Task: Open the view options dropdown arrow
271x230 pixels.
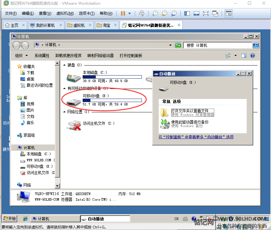Action: (x=235, y=56)
